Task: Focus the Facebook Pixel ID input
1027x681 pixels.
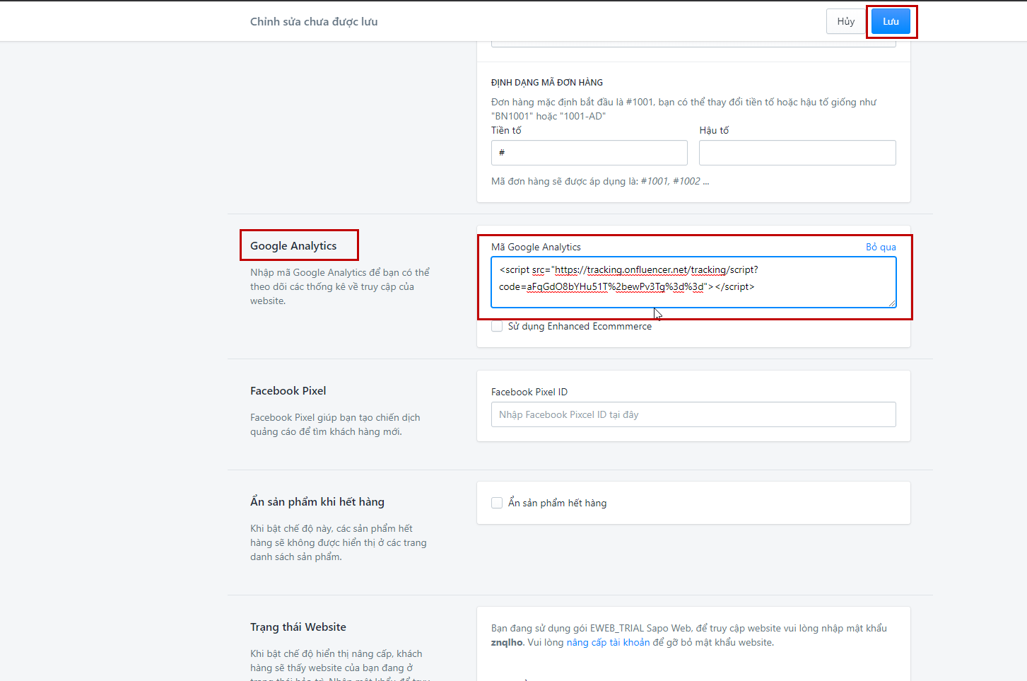Action: click(693, 414)
